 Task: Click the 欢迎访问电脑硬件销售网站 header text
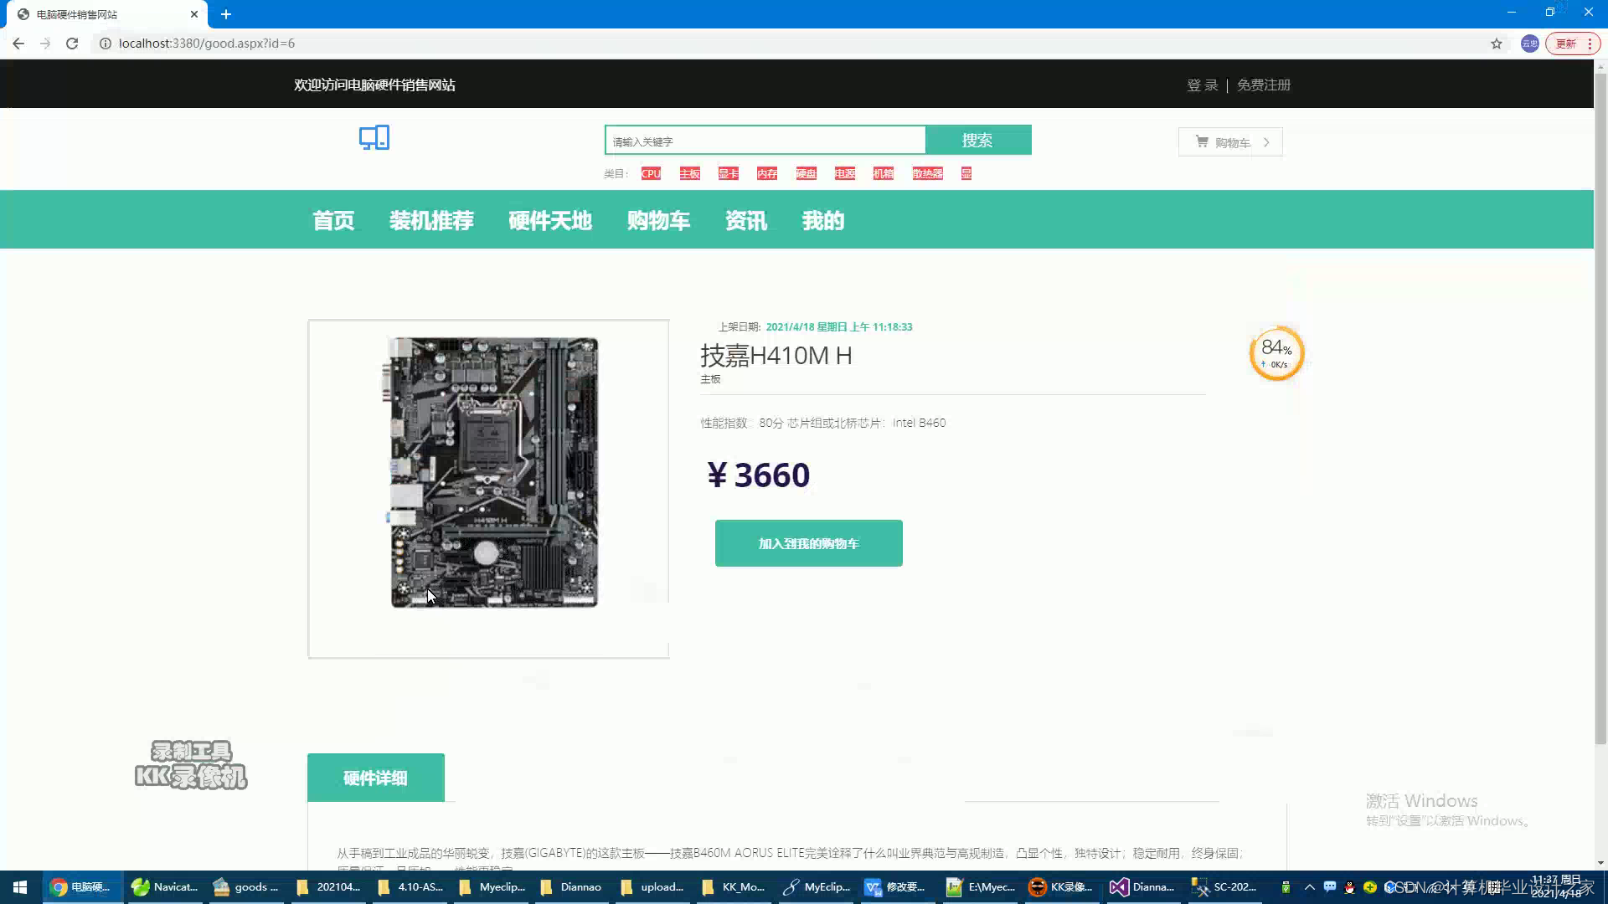tap(374, 85)
